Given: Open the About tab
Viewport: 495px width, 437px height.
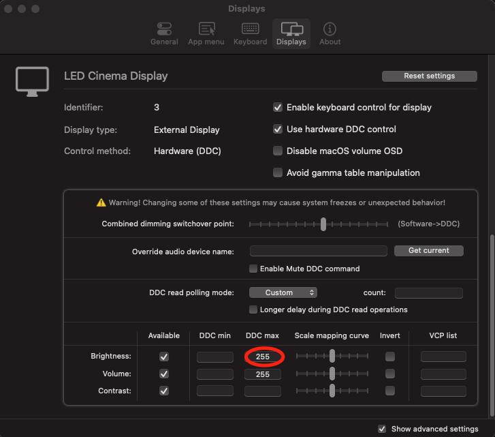Looking at the screenshot, I should (330, 33).
